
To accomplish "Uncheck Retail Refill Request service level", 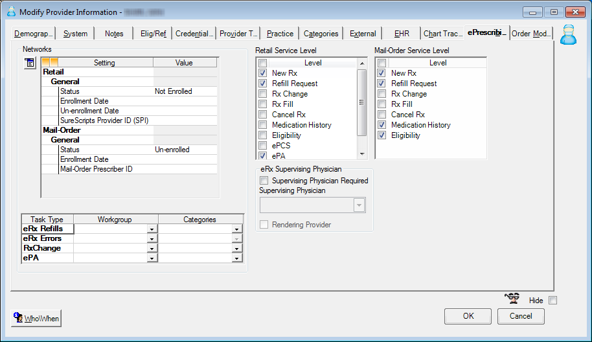I will coord(263,84).
